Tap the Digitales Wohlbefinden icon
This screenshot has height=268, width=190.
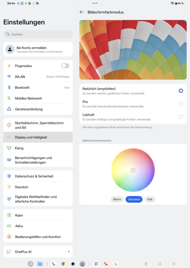point(9,199)
